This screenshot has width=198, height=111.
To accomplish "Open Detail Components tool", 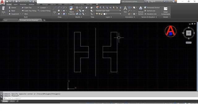I will (166, 10).
